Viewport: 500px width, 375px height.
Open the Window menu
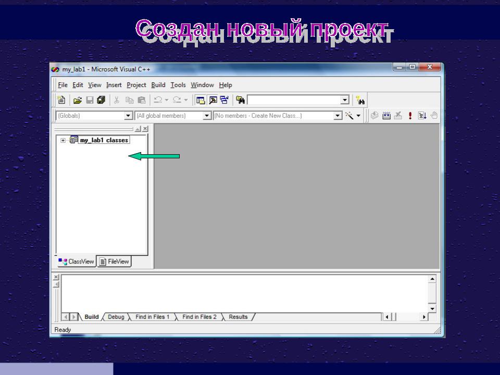(202, 85)
